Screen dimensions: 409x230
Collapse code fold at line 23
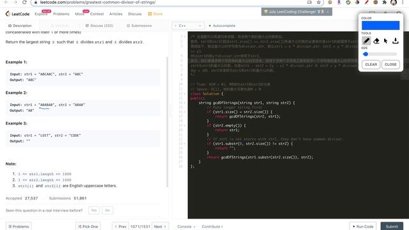[x=185, y=144]
